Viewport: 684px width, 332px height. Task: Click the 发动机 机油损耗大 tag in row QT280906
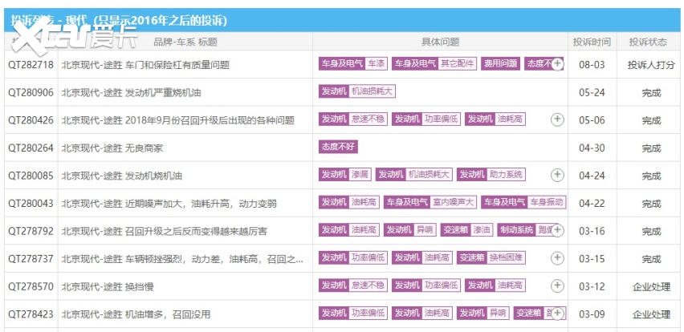coord(357,92)
